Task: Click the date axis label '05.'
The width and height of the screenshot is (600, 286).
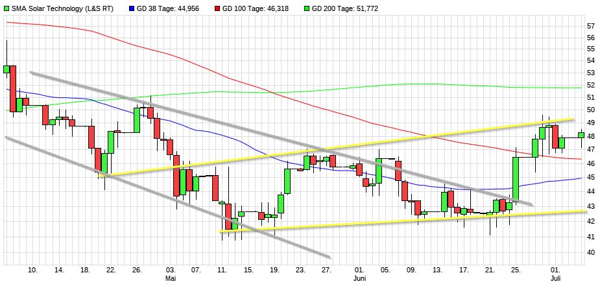Action: click(385, 270)
